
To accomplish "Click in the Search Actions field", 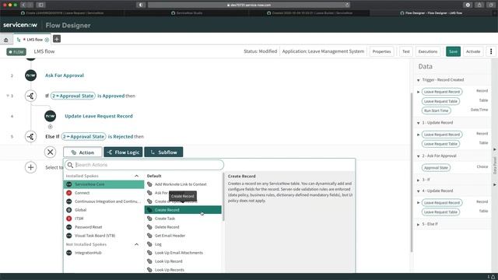I will (145, 165).
